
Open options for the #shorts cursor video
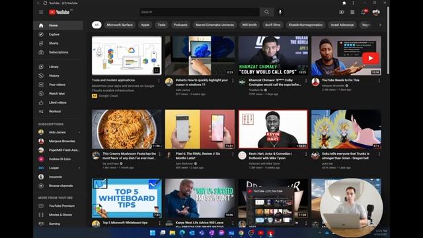233,81
